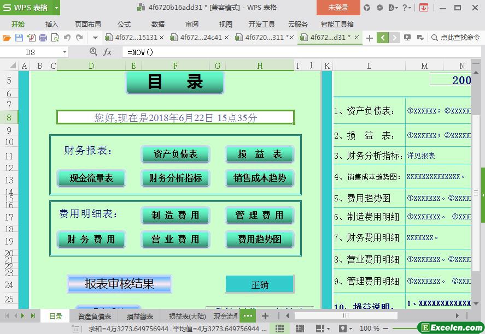Click the fx insert function icon
This screenshot has width=485, height=334.
point(108,52)
